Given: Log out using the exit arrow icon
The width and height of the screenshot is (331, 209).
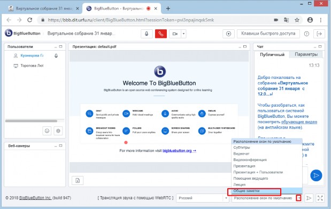Looking at the screenshot, I should click(319, 34).
